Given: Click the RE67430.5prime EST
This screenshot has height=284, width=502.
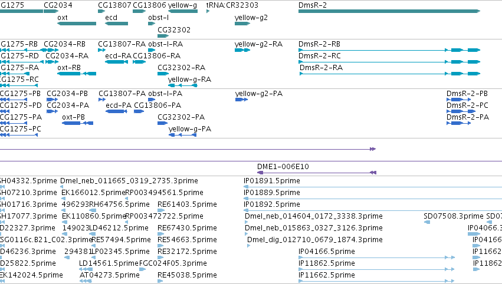Looking at the screenshot, I should (160, 234).
